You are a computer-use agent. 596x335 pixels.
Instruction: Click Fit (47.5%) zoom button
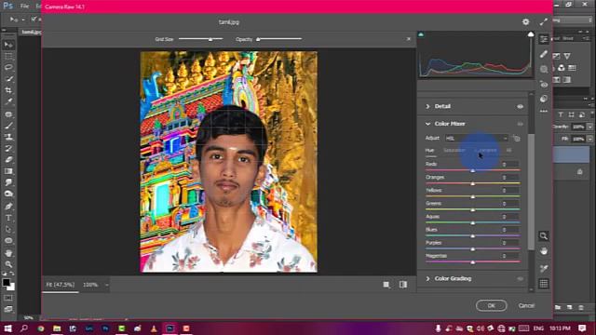click(61, 285)
